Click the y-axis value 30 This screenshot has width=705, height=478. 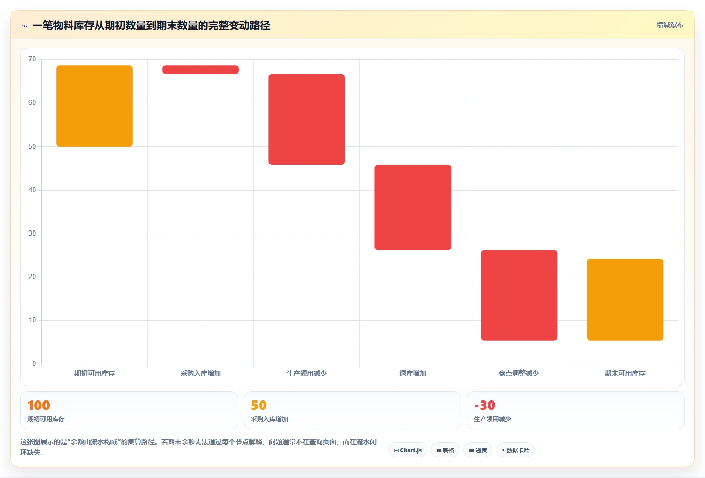32,234
